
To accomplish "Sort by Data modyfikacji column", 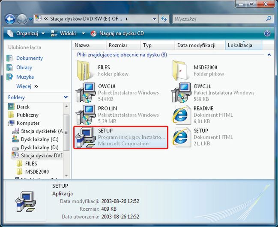I will (x=200, y=45).
